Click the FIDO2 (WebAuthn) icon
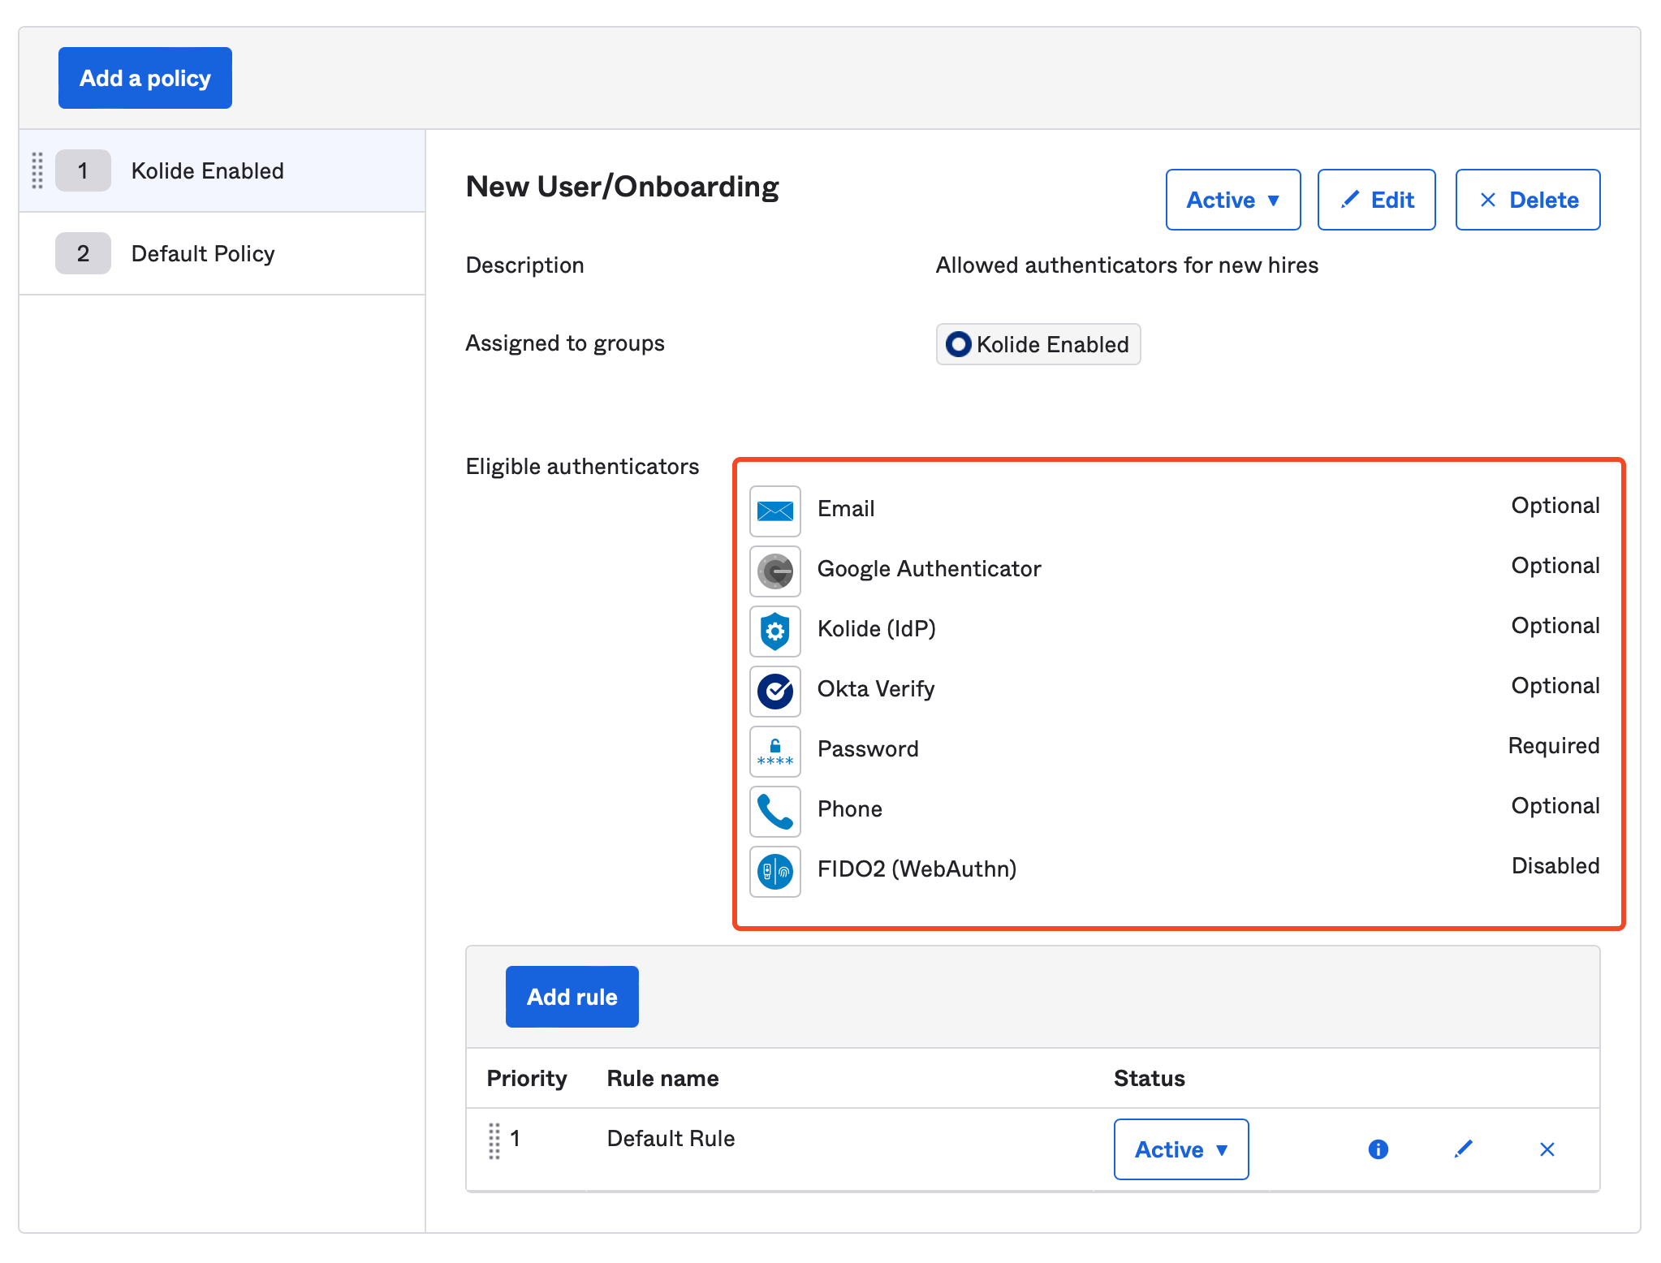The width and height of the screenshot is (1661, 1263). (775, 872)
